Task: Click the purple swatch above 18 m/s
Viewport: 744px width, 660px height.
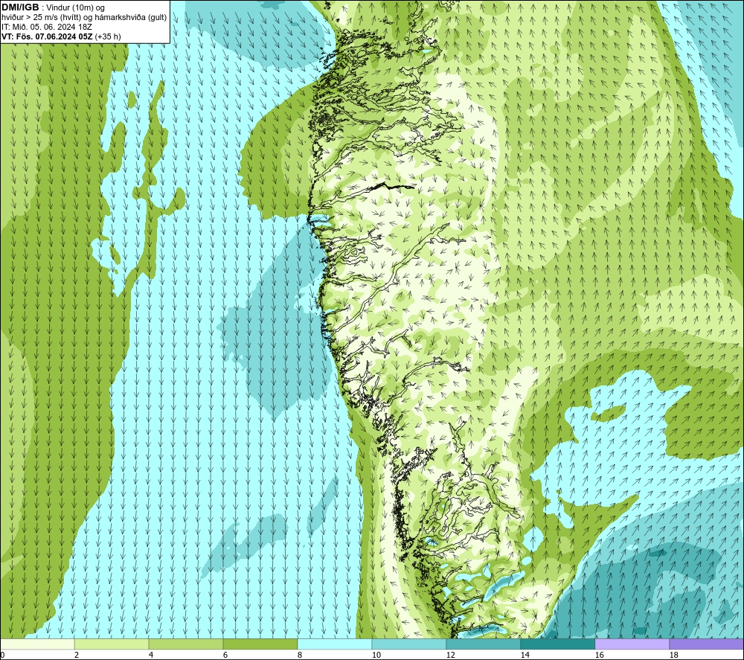Action: coord(707,644)
